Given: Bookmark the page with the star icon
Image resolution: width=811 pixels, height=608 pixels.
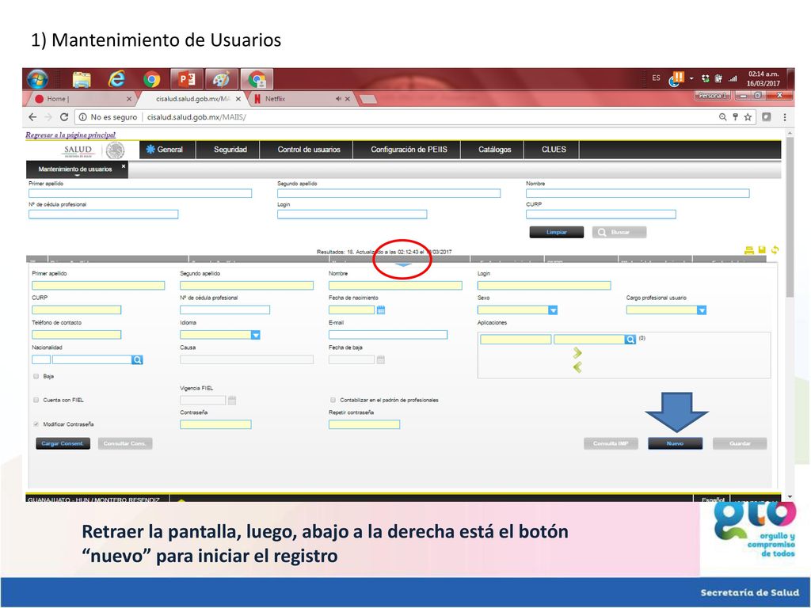Looking at the screenshot, I should (748, 117).
